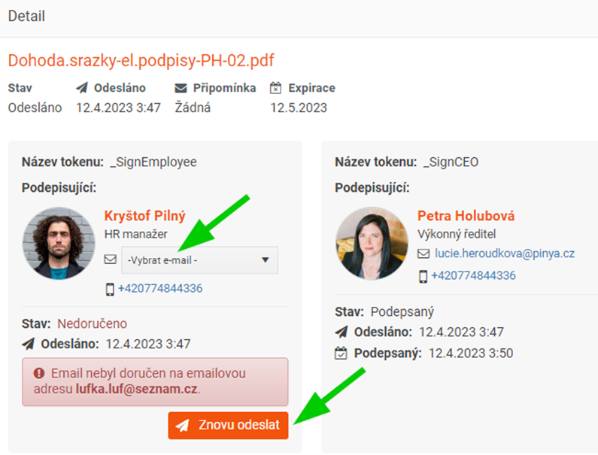
Task: Click the Znovu odeslat button
Action: click(228, 425)
